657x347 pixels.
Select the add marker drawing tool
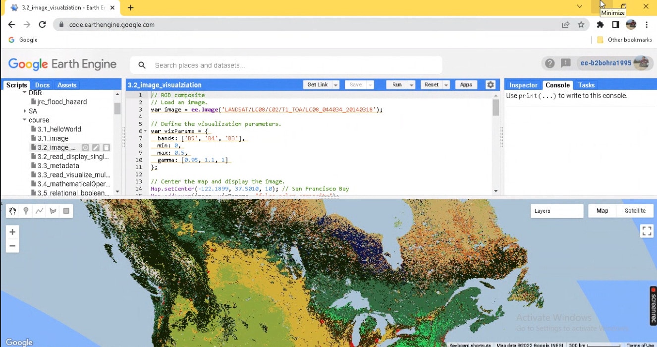click(26, 211)
